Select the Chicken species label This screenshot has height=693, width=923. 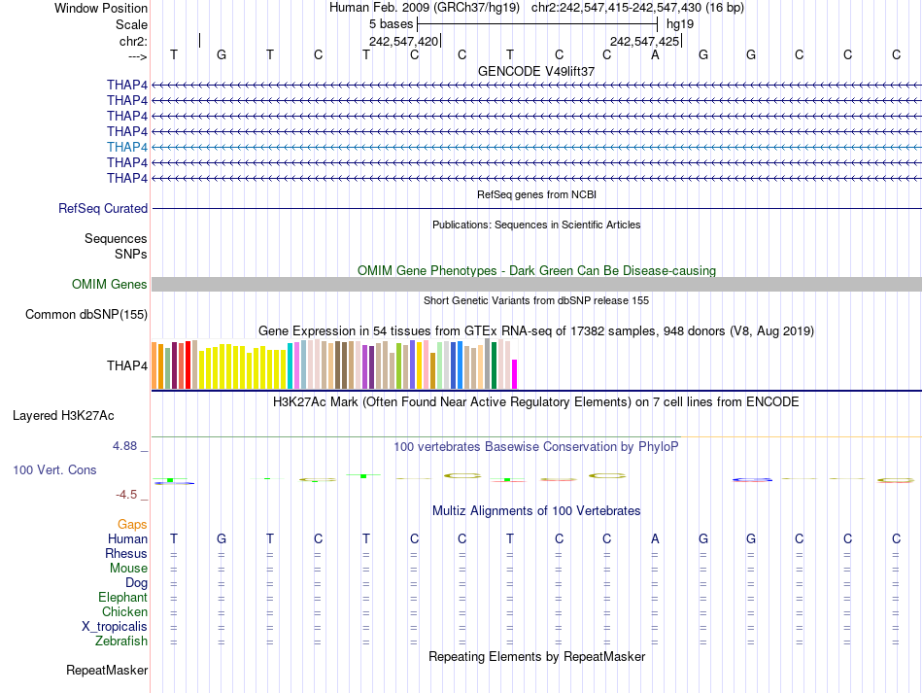click(x=124, y=611)
